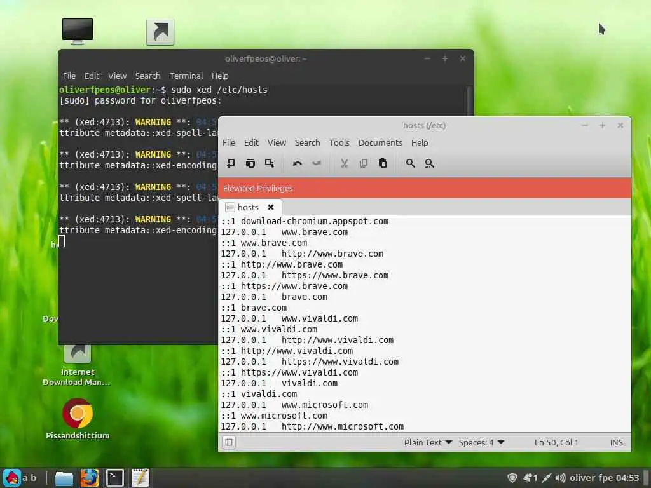The image size is (651, 488).
Task: Click the New document icon in xed toolbar
Action: click(231, 163)
